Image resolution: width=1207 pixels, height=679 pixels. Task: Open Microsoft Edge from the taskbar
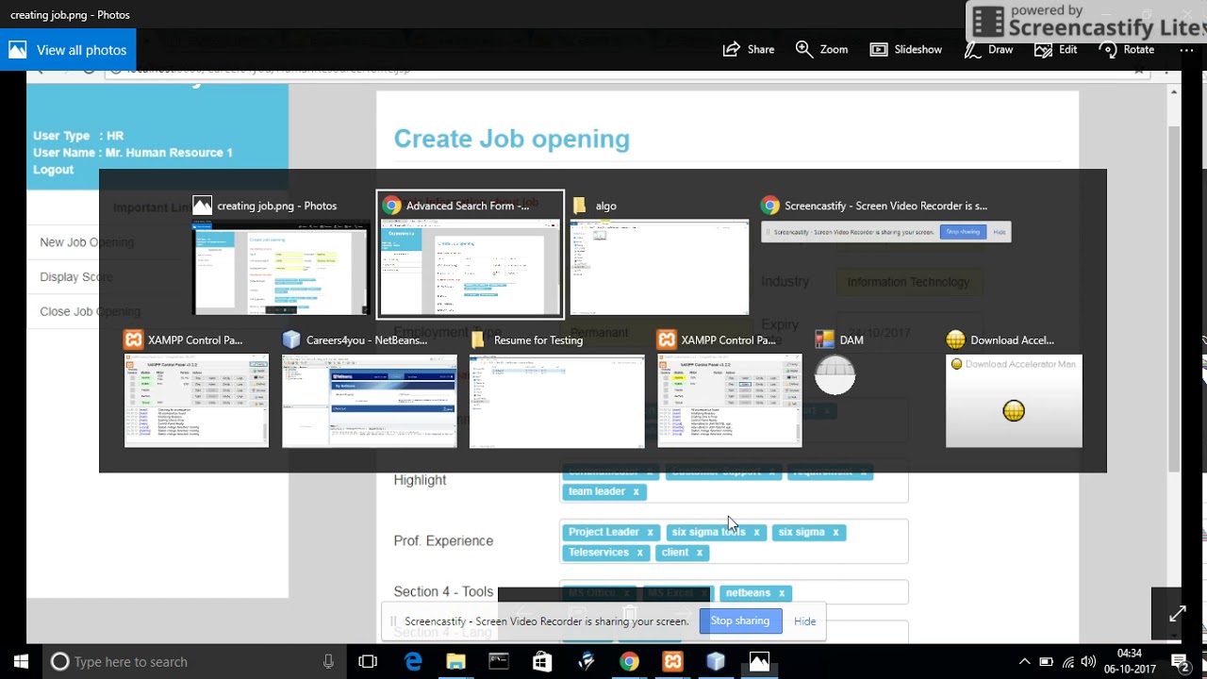[413, 661]
